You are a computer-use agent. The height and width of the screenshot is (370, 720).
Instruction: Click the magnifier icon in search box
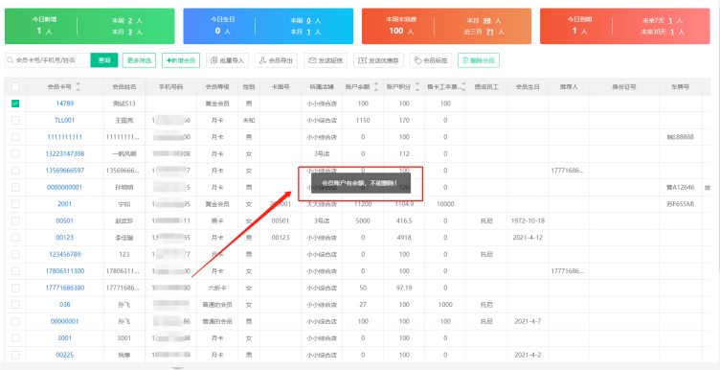coord(11,60)
